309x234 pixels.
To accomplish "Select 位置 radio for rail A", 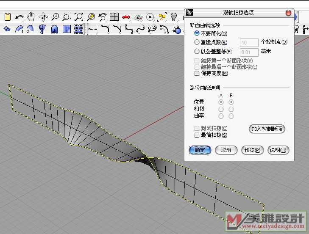I will point(221,102).
